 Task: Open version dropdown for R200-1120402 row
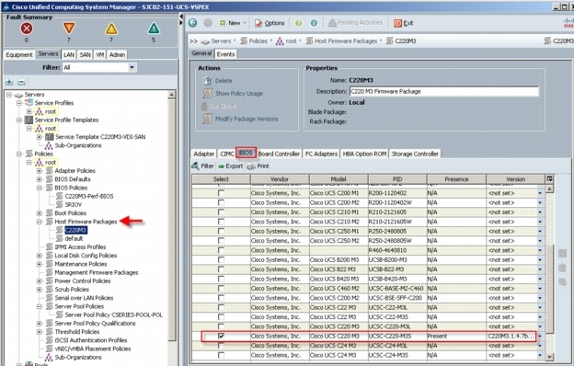point(540,193)
